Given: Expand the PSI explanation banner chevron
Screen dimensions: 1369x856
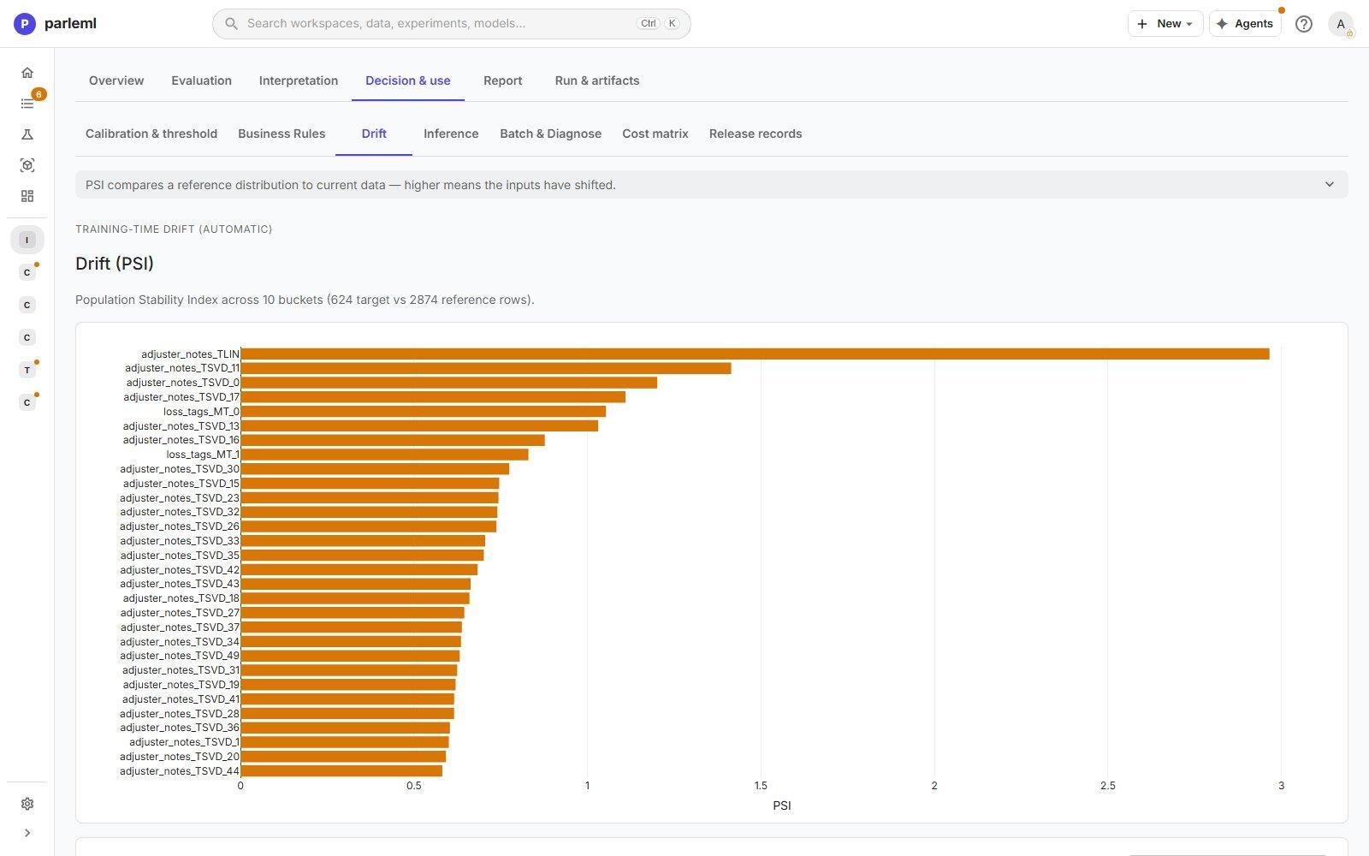Looking at the screenshot, I should coord(1330,185).
